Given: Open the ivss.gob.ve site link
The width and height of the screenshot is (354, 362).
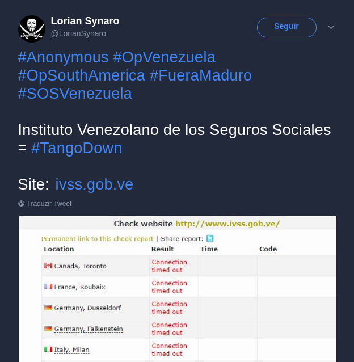Looking at the screenshot, I should point(94,184).
